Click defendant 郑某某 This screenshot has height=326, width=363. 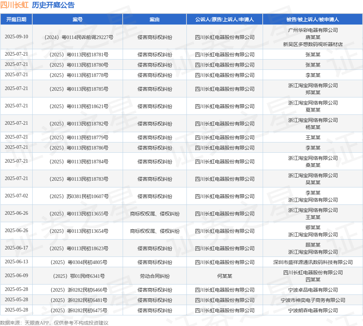click(x=313, y=92)
